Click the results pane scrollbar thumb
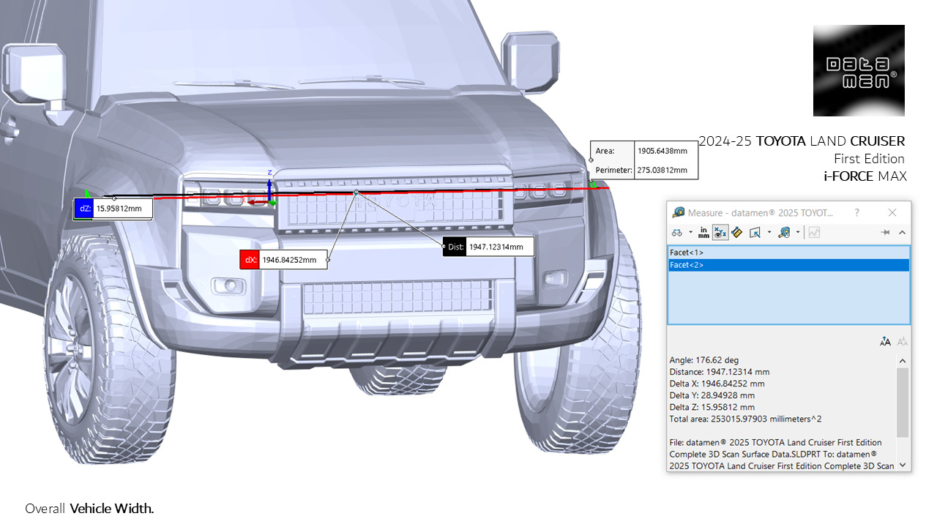Screen dimensions: 937x527 (903, 401)
